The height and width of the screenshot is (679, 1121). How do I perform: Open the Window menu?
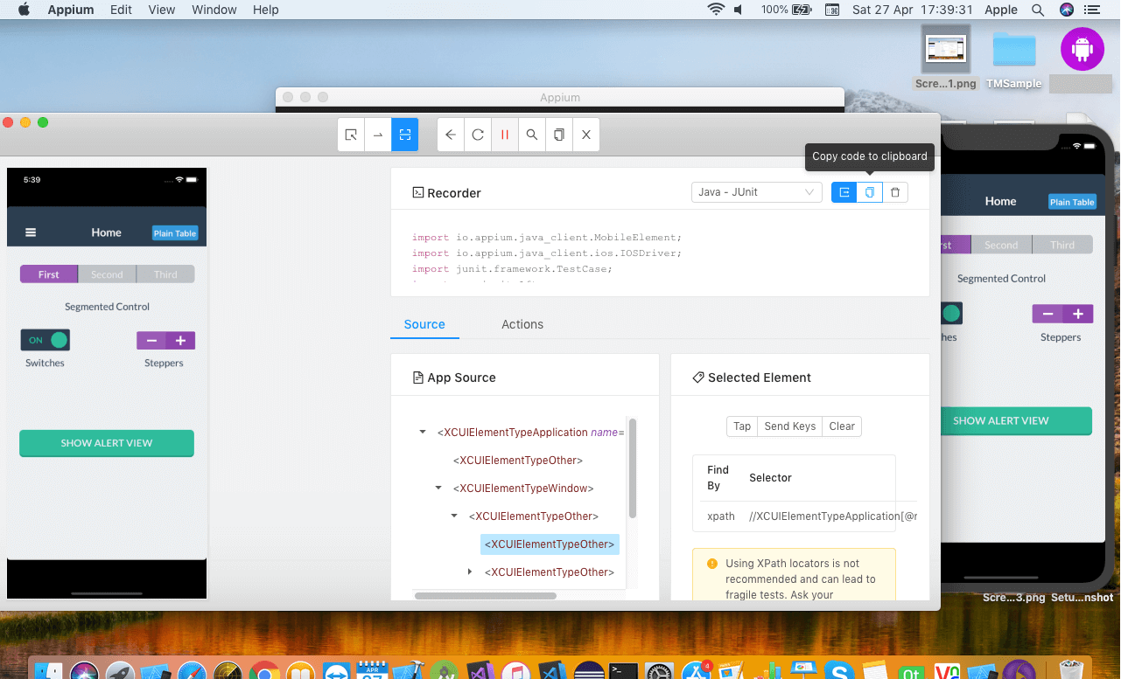214,10
